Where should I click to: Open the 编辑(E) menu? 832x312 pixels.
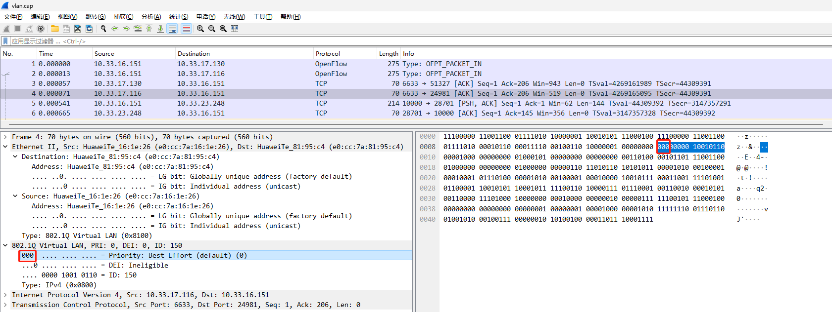40,17
